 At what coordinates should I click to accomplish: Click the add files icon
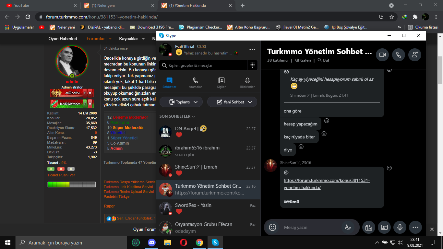[368, 227]
